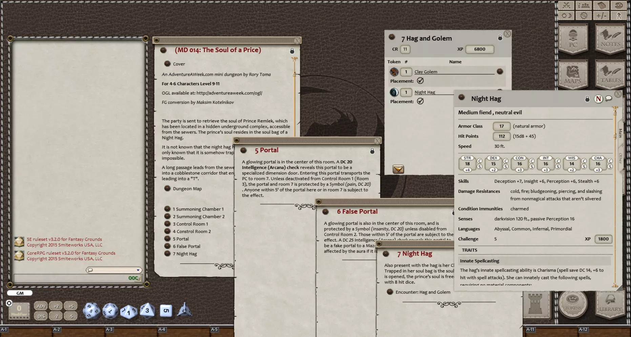Click the Hit Points 112 field
The width and height of the screenshot is (631, 337).
pyautogui.click(x=502, y=136)
